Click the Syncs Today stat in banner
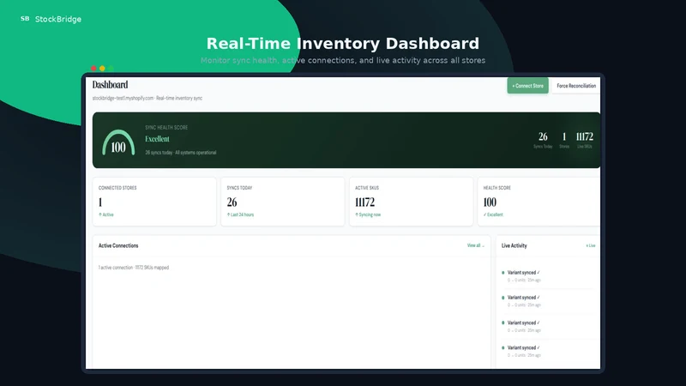686x386 pixels. click(543, 140)
